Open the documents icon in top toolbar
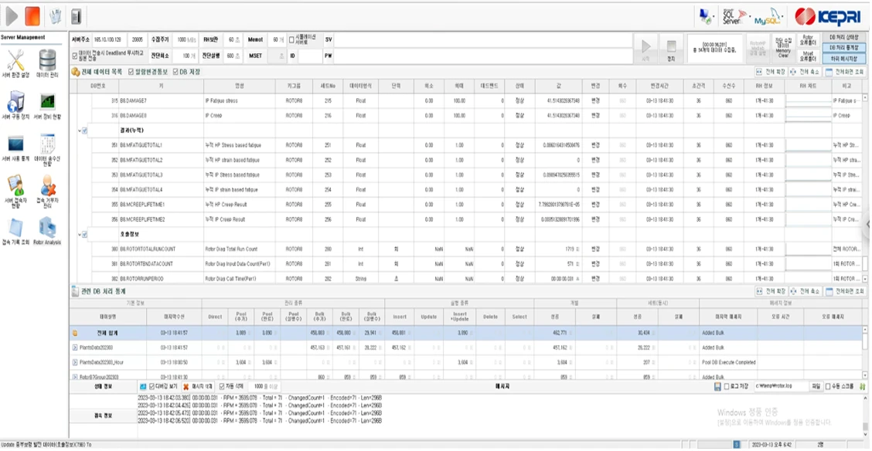 click(x=55, y=17)
